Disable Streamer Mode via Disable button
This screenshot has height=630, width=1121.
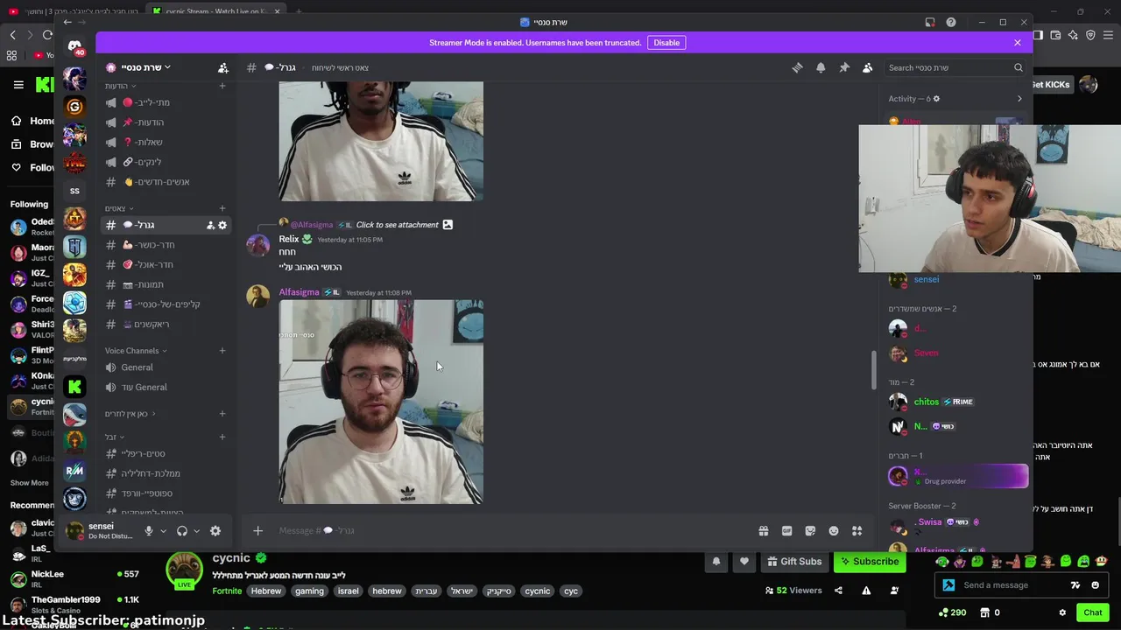(x=666, y=42)
